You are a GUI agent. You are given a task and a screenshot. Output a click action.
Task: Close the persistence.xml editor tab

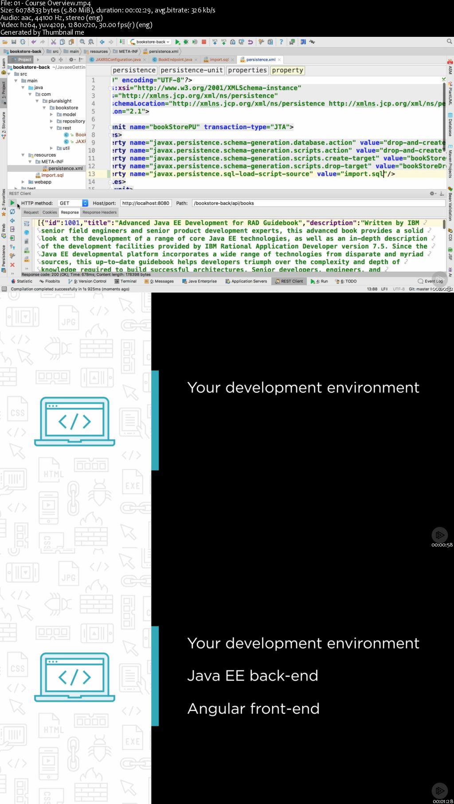[x=279, y=59]
